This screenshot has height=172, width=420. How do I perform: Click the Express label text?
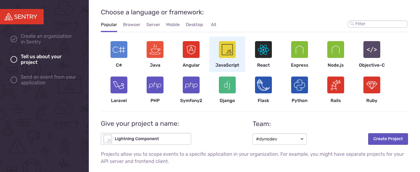[300, 65]
